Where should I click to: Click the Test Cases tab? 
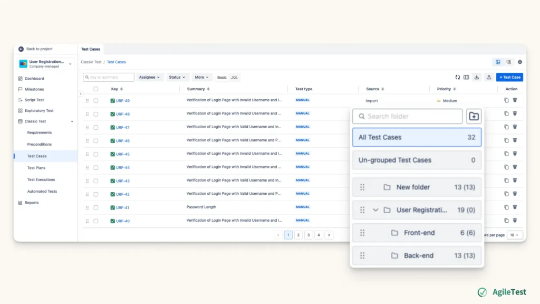pos(91,49)
